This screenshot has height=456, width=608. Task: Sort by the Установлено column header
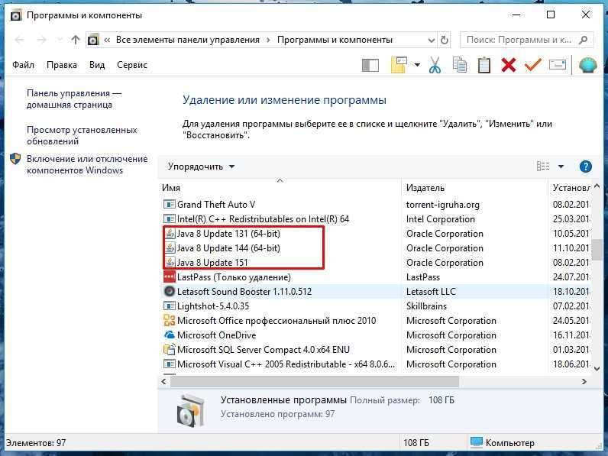571,188
